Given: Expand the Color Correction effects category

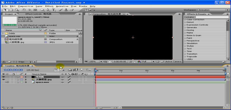Looking at the screenshot, I should (185, 20).
